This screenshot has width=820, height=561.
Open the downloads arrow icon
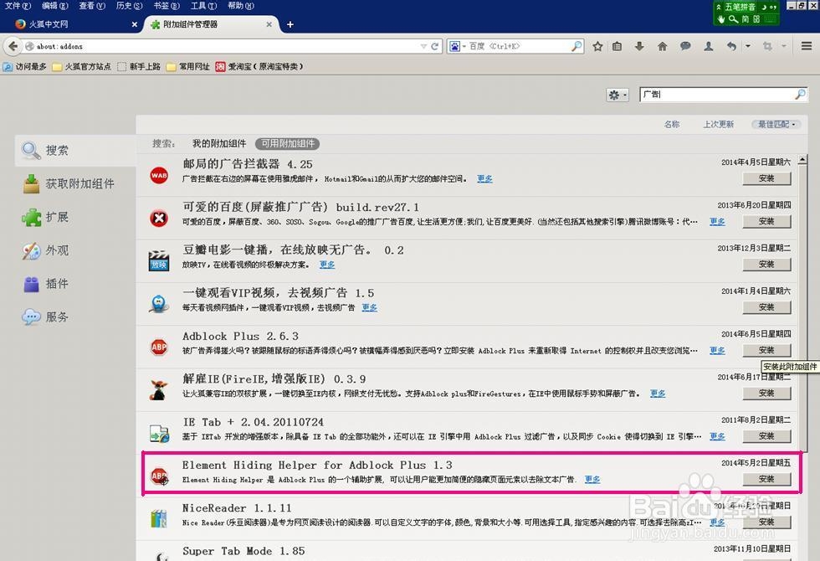tap(639, 46)
